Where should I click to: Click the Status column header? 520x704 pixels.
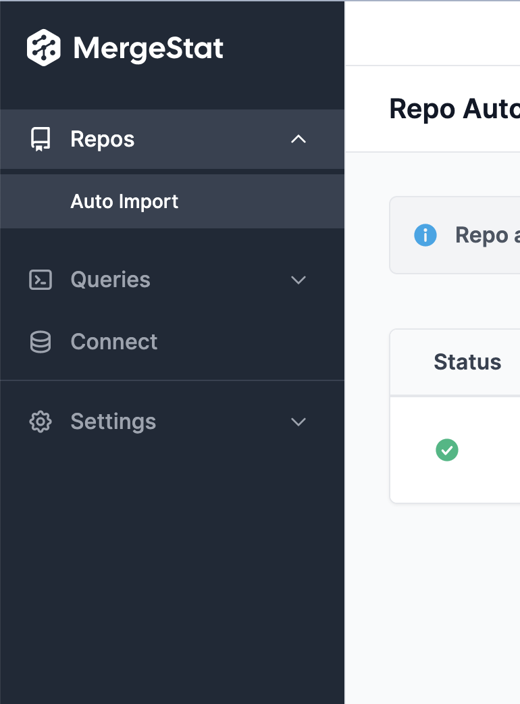pos(467,362)
